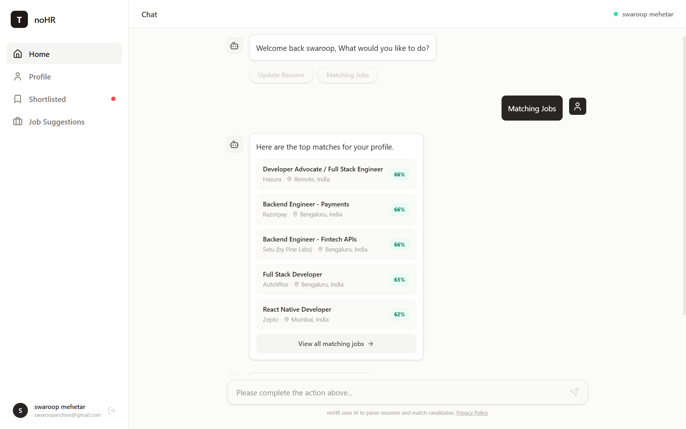Click the green online status indicator
The height and width of the screenshot is (429, 686).
click(616, 14)
